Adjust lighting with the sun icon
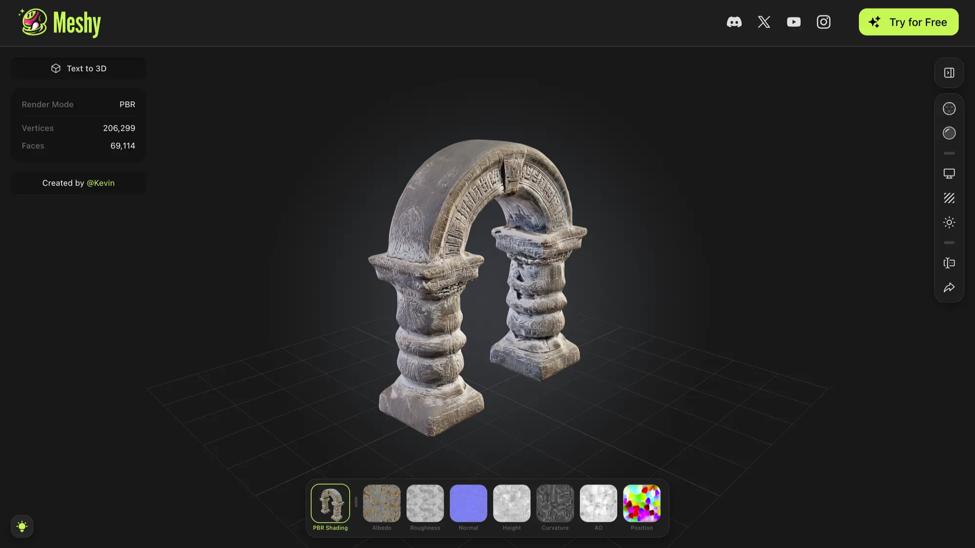The height and width of the screenshot is (548, 975). (x=949, y=222)
